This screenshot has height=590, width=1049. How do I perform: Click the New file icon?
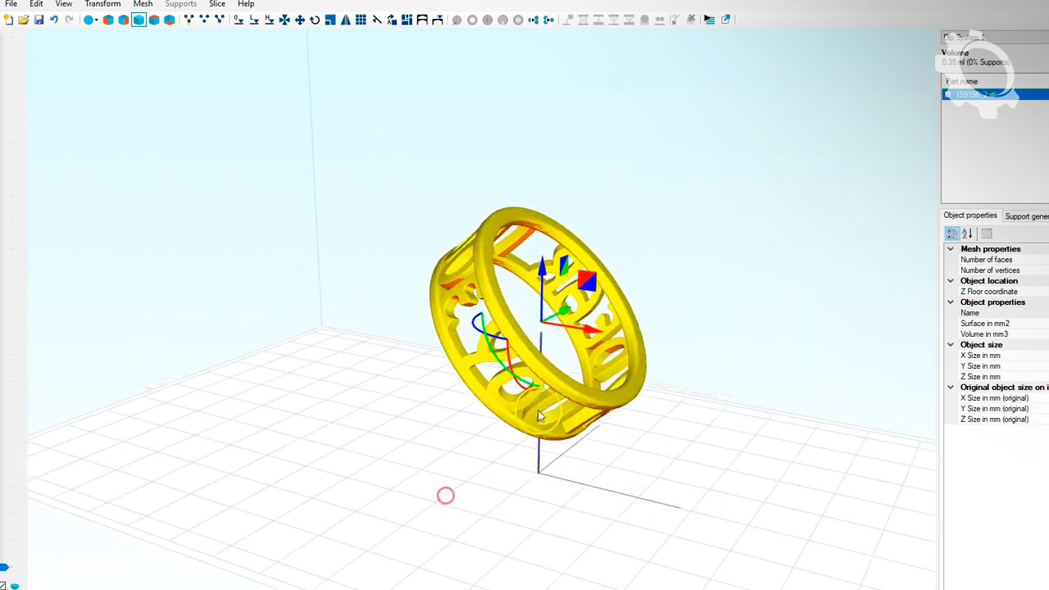(8, 20)
